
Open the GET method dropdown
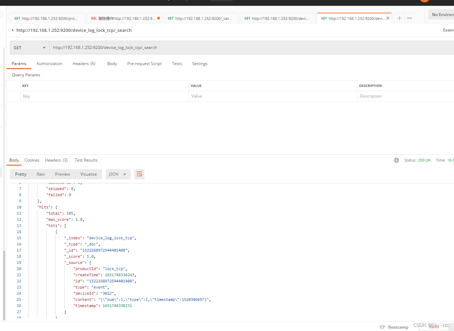(30, 48)
